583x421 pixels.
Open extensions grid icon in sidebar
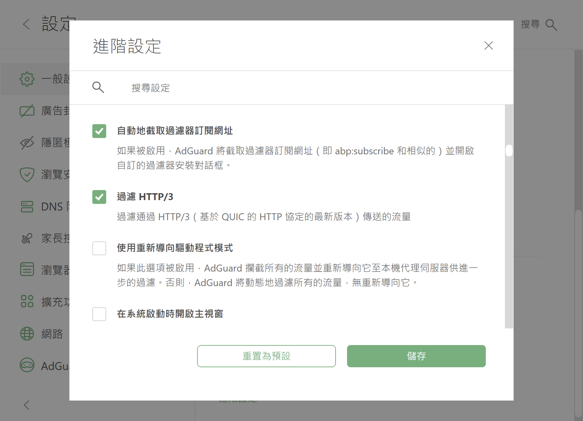(27, 301)
